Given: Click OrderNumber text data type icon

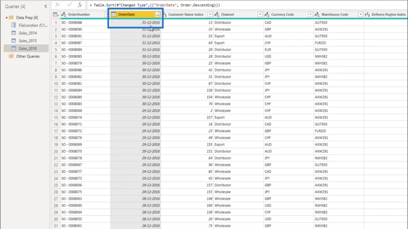Looking at the screenshot, I should [64, 15].
